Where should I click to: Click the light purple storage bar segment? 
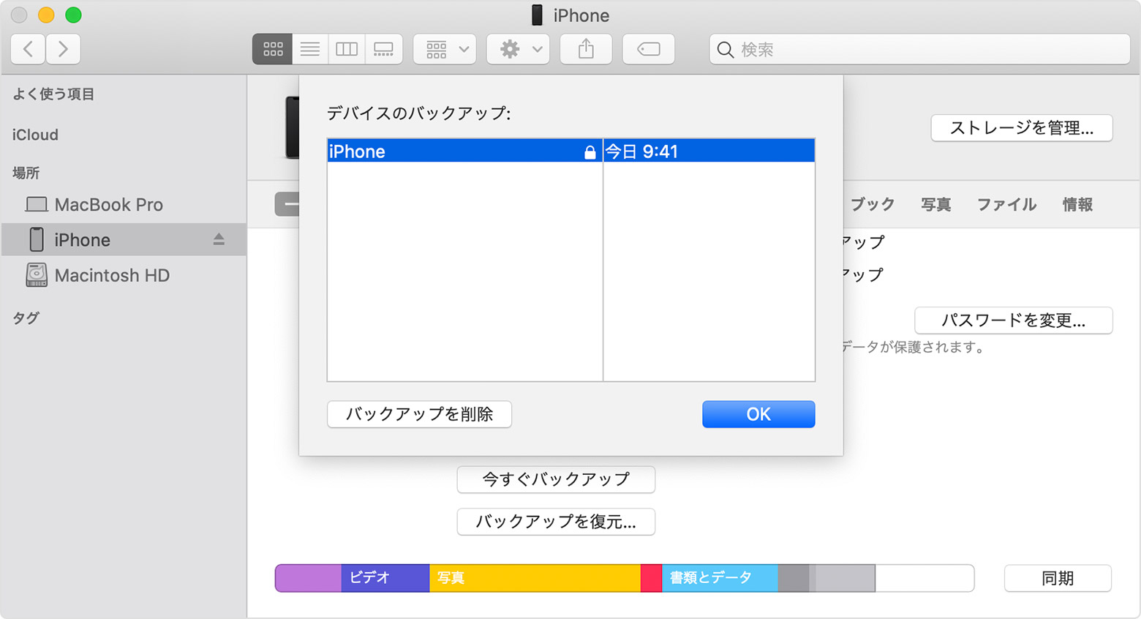309,577
